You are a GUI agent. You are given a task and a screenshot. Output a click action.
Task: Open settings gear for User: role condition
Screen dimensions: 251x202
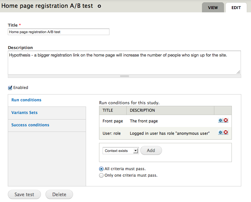pyautogui.click(x=220, y=132)
